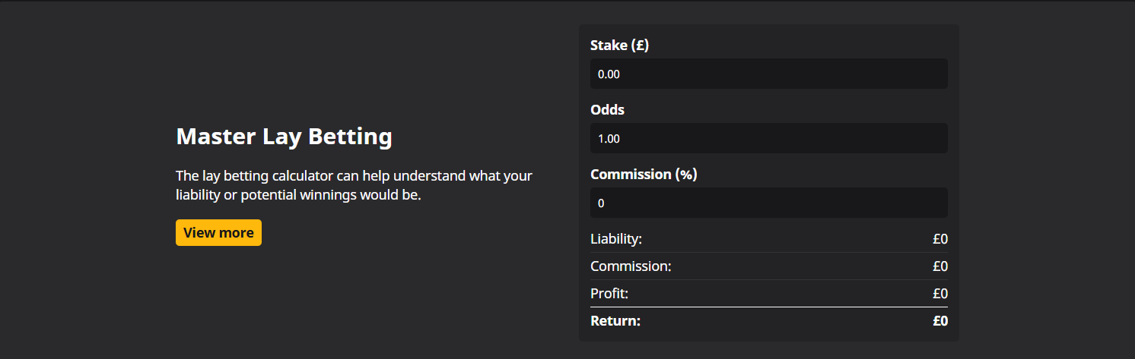Screen dimensions: 1135x359
Task: Click the bold Return £0 total
Action: point(940,321)
